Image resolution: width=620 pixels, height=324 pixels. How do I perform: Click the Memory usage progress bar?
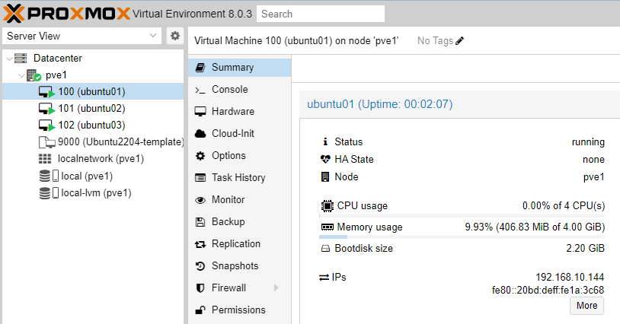click(x=462, y=237)
